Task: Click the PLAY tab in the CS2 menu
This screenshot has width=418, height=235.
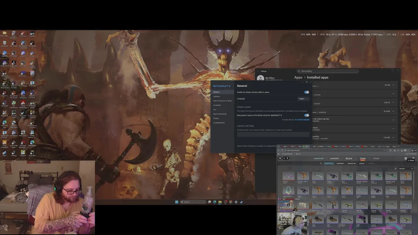Action: (349, 158)
